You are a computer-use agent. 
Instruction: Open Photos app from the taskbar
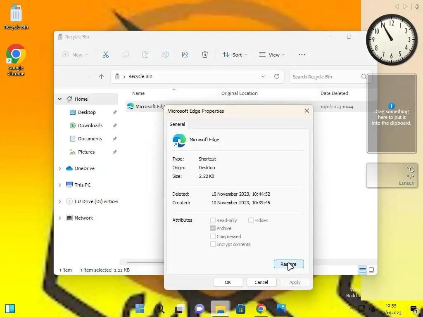point(281,309)
